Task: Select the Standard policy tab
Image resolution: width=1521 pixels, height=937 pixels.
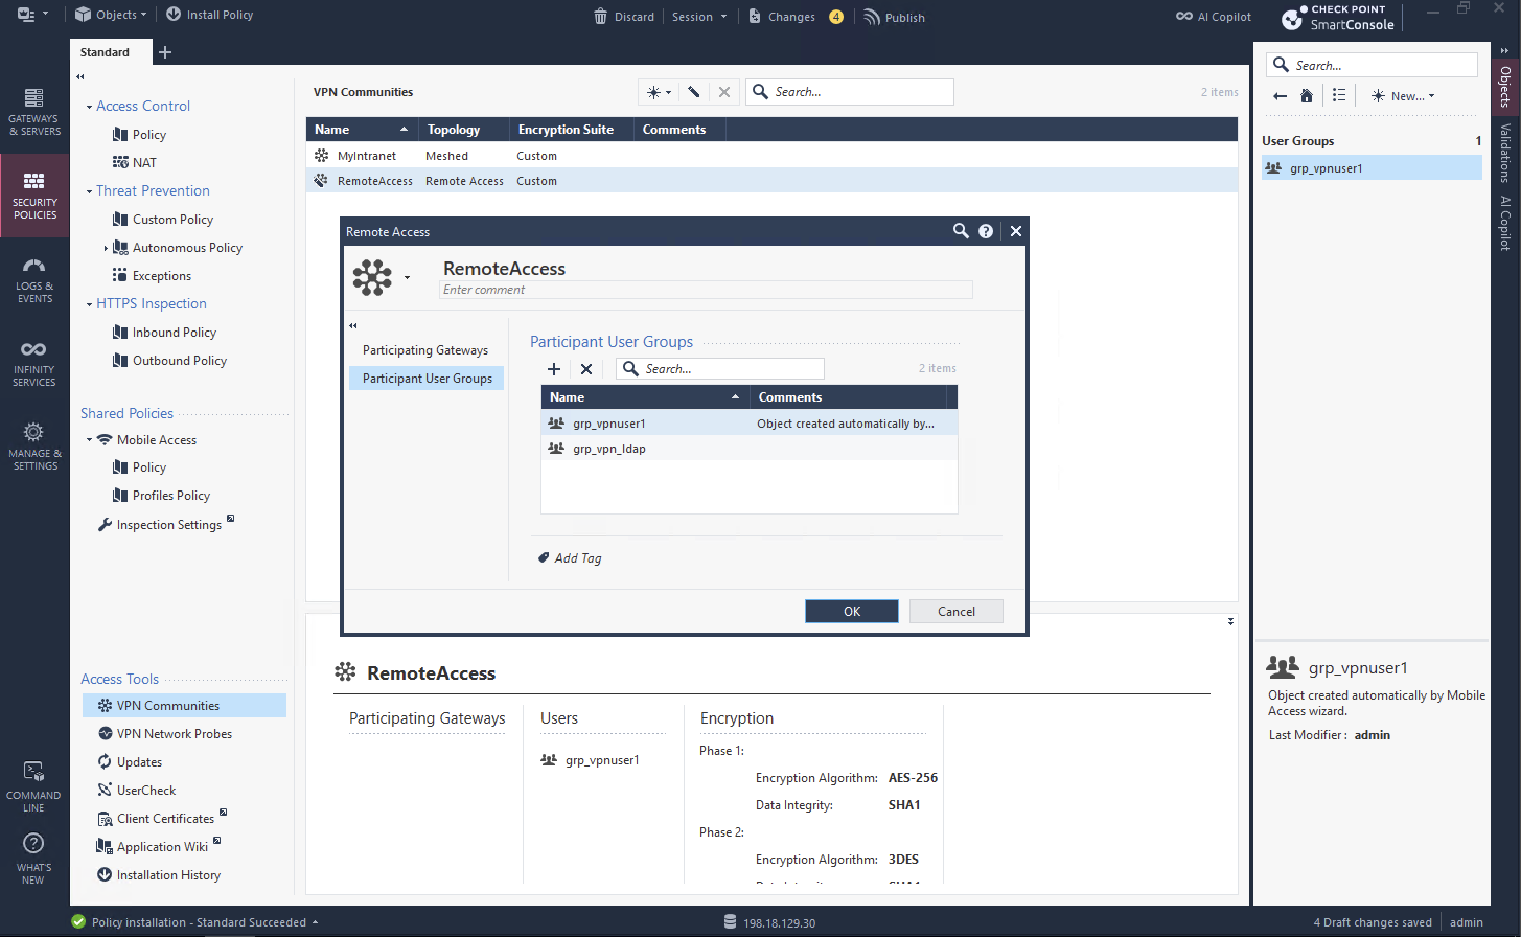Action: point(105,52)
